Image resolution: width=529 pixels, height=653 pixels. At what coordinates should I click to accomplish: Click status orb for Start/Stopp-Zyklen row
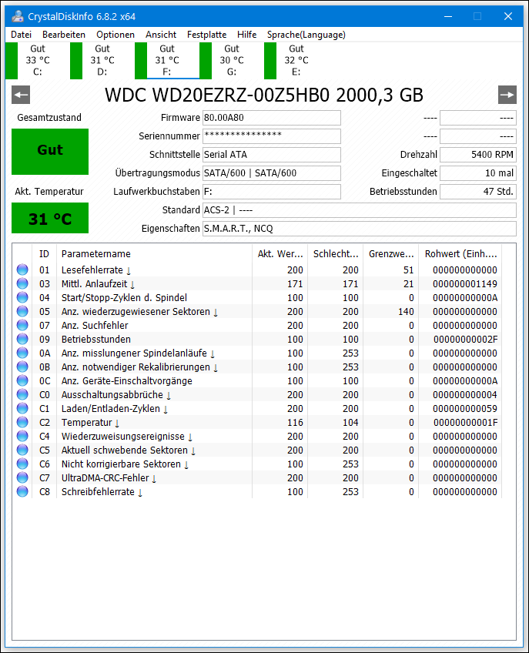[22, 297]
